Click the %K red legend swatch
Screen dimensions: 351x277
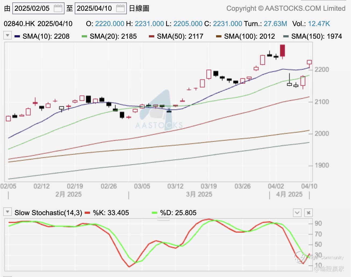(x=87, y=213)
